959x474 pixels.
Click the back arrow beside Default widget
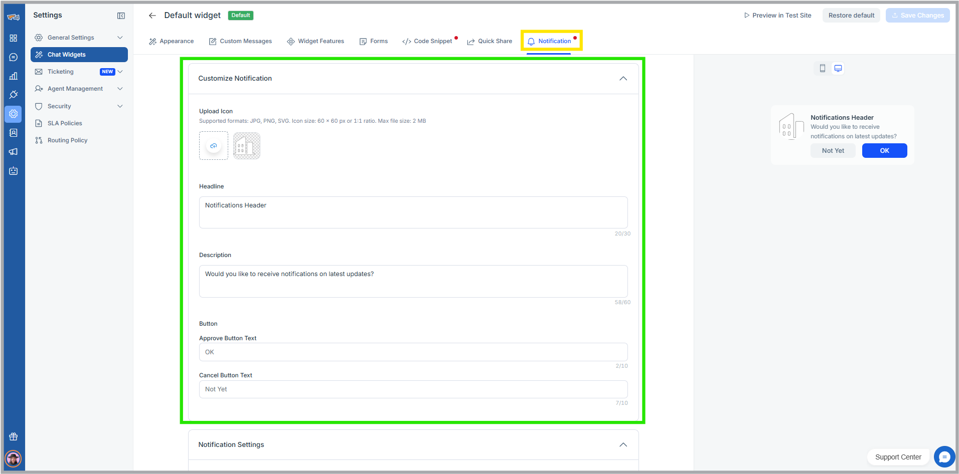pos(152,16)
